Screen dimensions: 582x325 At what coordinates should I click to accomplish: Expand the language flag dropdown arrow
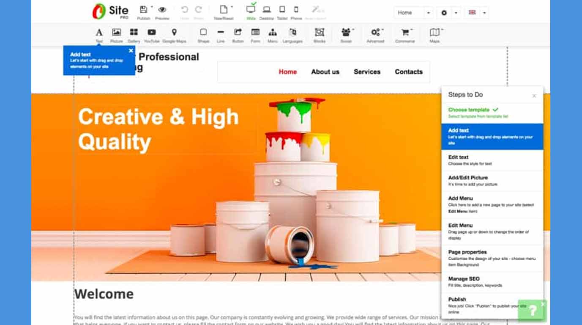point(484,13)
